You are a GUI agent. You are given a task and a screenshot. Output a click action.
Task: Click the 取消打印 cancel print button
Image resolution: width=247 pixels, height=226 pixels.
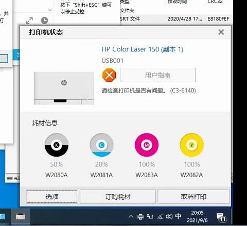coord(193,197)
